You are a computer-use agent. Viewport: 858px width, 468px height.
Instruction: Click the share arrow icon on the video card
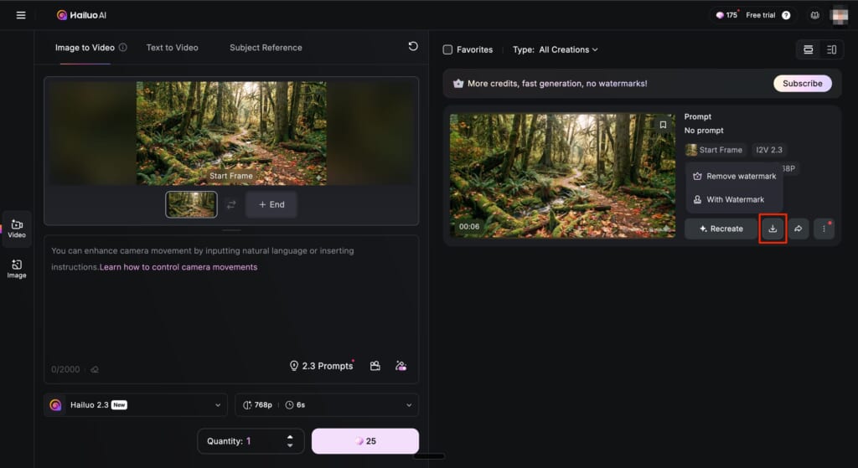(799, 229)
